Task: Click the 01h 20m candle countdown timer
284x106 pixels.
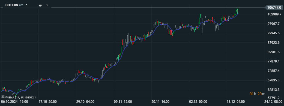Action: pyautogui.click(x=257, y=94)
